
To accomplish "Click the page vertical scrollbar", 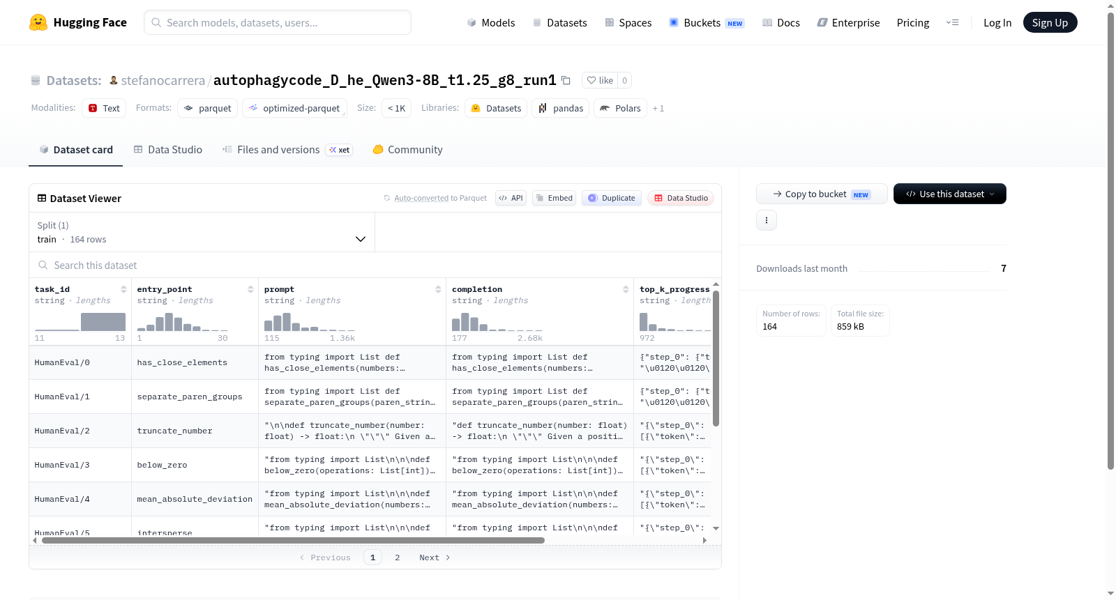I will click(x=1110, y=240).
